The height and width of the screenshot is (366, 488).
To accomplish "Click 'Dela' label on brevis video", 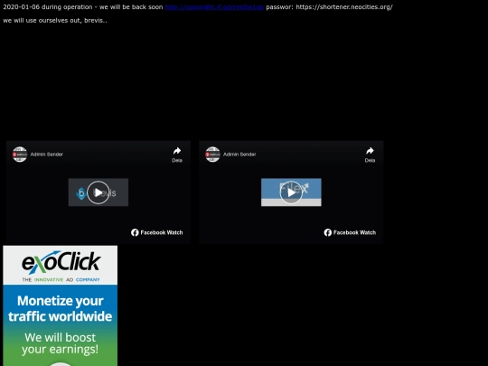I will point(177,160).
